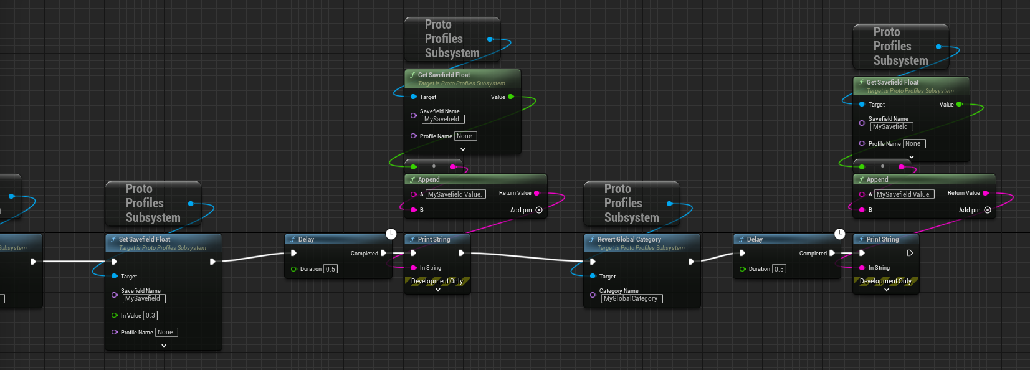Click latent clock icon on Delay after Set Savefield Float
Screen dimensions: 1030x370
click(391, 234)
